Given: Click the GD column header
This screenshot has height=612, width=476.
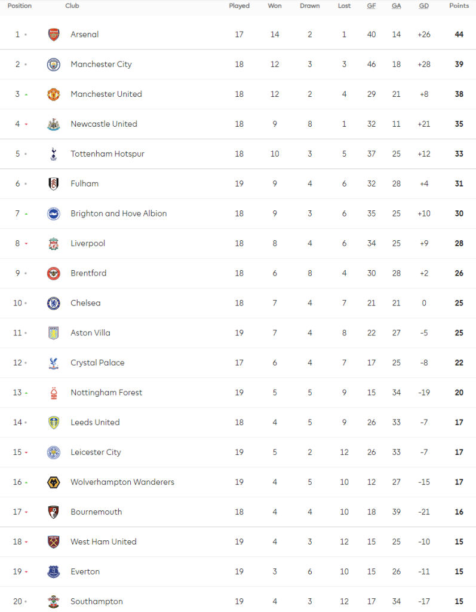Looking at the screenshot, I should (x=424, y=6).
